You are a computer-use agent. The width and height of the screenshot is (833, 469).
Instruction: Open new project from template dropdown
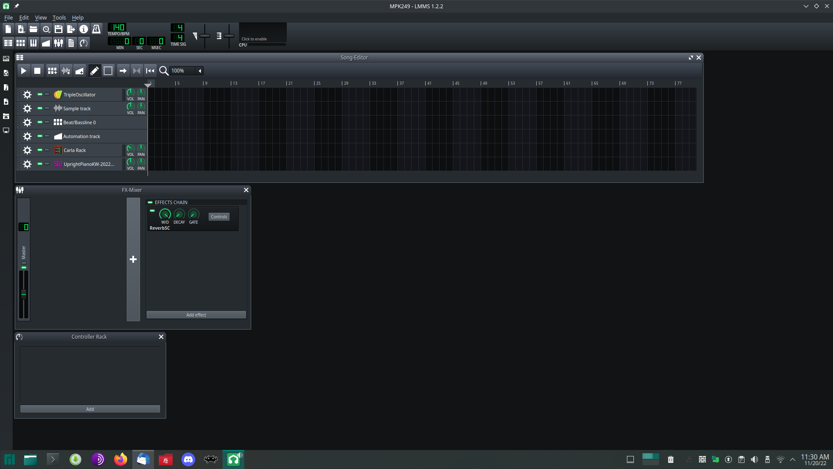(x=21, y=29)
